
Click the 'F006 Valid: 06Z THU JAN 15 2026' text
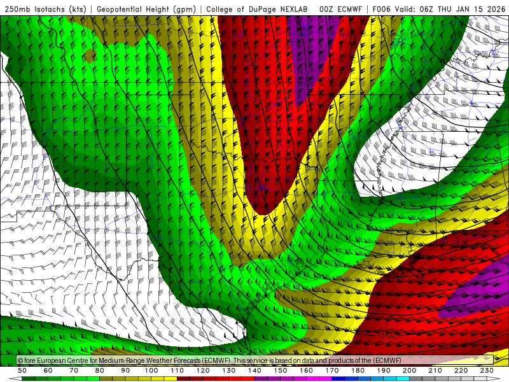pyautogui.click(x=439, y=10)
